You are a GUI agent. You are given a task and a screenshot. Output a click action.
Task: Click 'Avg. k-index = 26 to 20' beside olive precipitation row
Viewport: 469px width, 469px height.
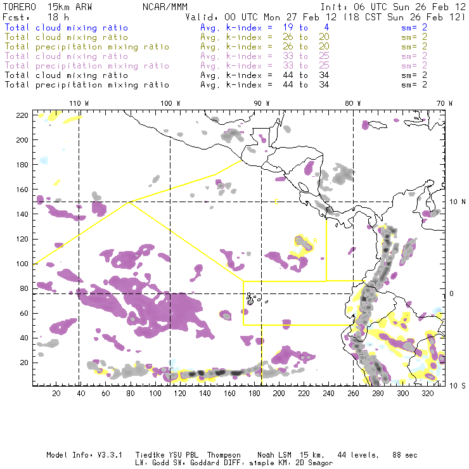point(265,47)
